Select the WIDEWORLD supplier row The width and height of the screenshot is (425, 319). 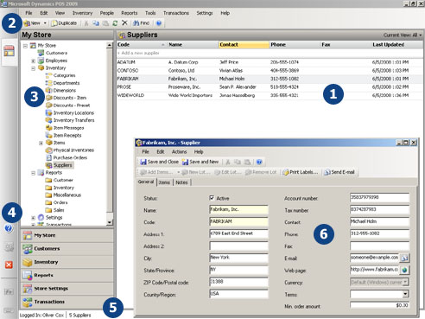(270, 95)
